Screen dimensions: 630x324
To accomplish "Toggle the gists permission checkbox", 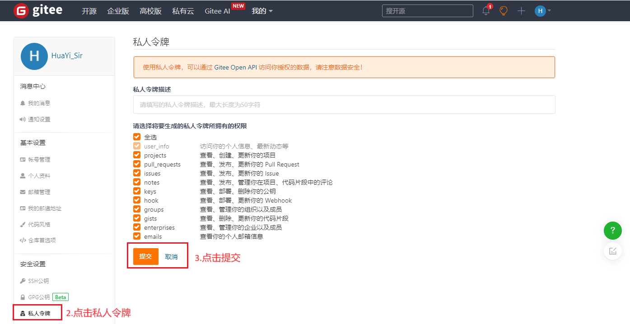I will (137, 218).
